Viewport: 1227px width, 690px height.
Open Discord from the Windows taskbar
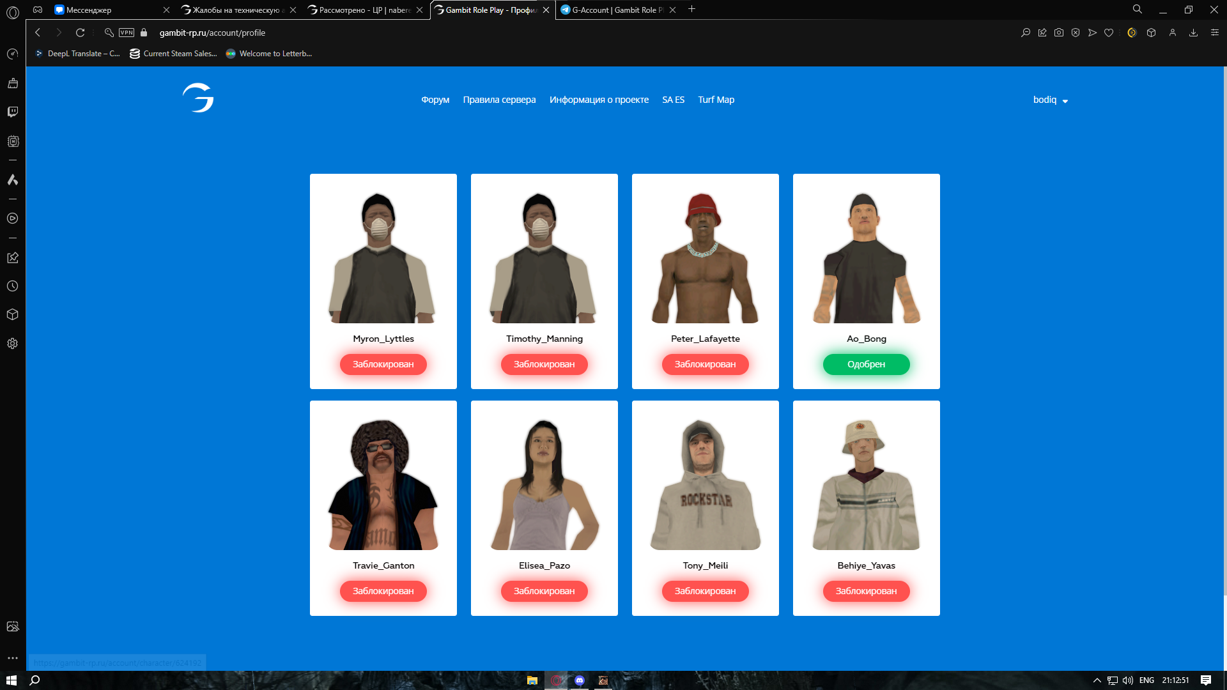click(579, 680)
